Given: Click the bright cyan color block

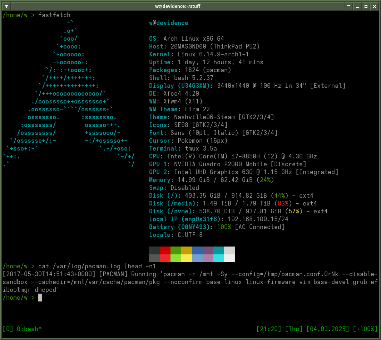Looking at the screenshot, I should click(218, 258).
